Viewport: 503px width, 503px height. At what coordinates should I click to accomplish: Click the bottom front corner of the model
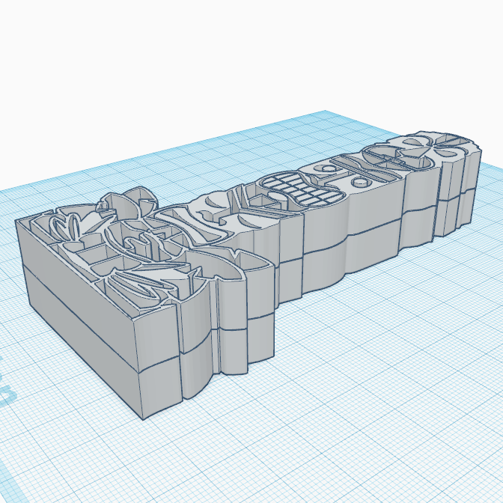click(143, 418)
